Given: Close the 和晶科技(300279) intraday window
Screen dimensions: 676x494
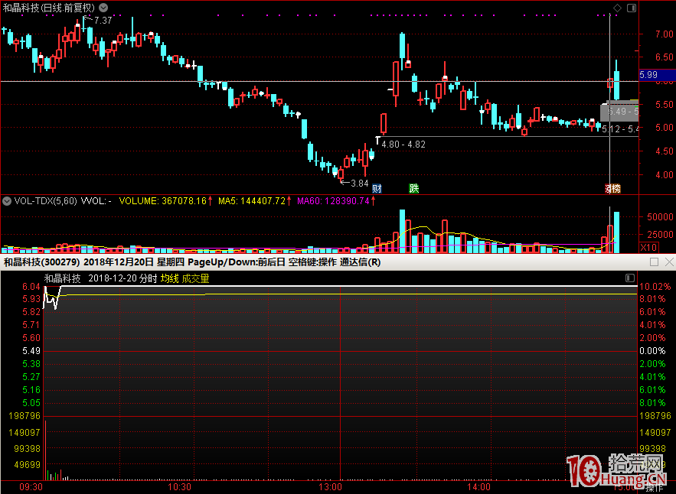Looking at the screenshot, I should 669,262.
